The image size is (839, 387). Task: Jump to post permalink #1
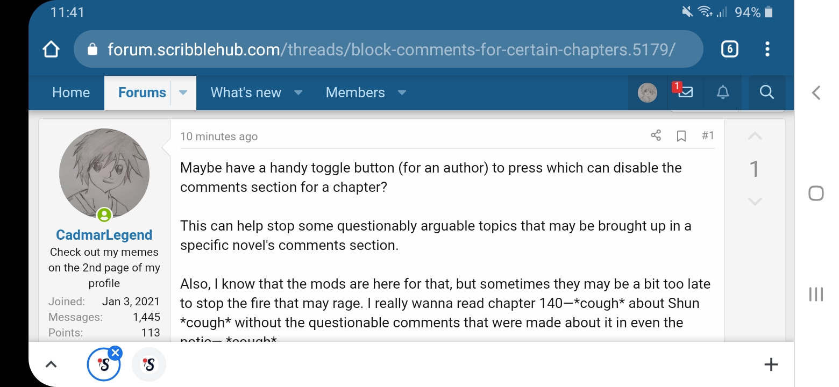(708, 136)
